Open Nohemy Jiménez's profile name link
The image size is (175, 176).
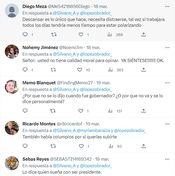40,47
